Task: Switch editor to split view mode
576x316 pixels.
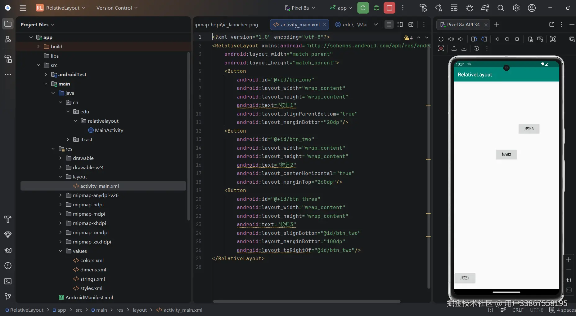Action: click(x=400, y=24)
